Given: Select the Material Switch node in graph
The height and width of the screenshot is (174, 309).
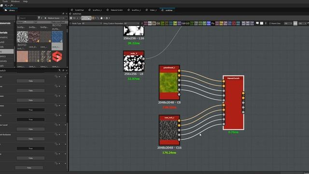Looking at the screenshot, I should 234,102.
